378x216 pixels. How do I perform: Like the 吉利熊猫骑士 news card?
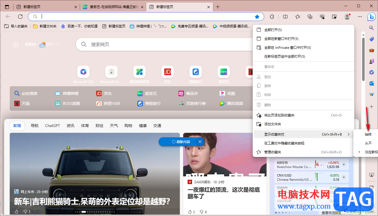[x=16, y=212]
